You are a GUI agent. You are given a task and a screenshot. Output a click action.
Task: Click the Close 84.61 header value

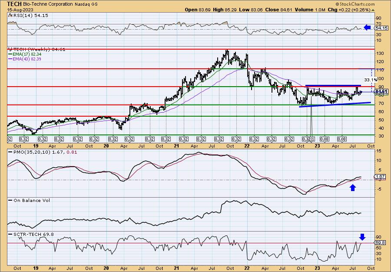[x=278, y=10]
